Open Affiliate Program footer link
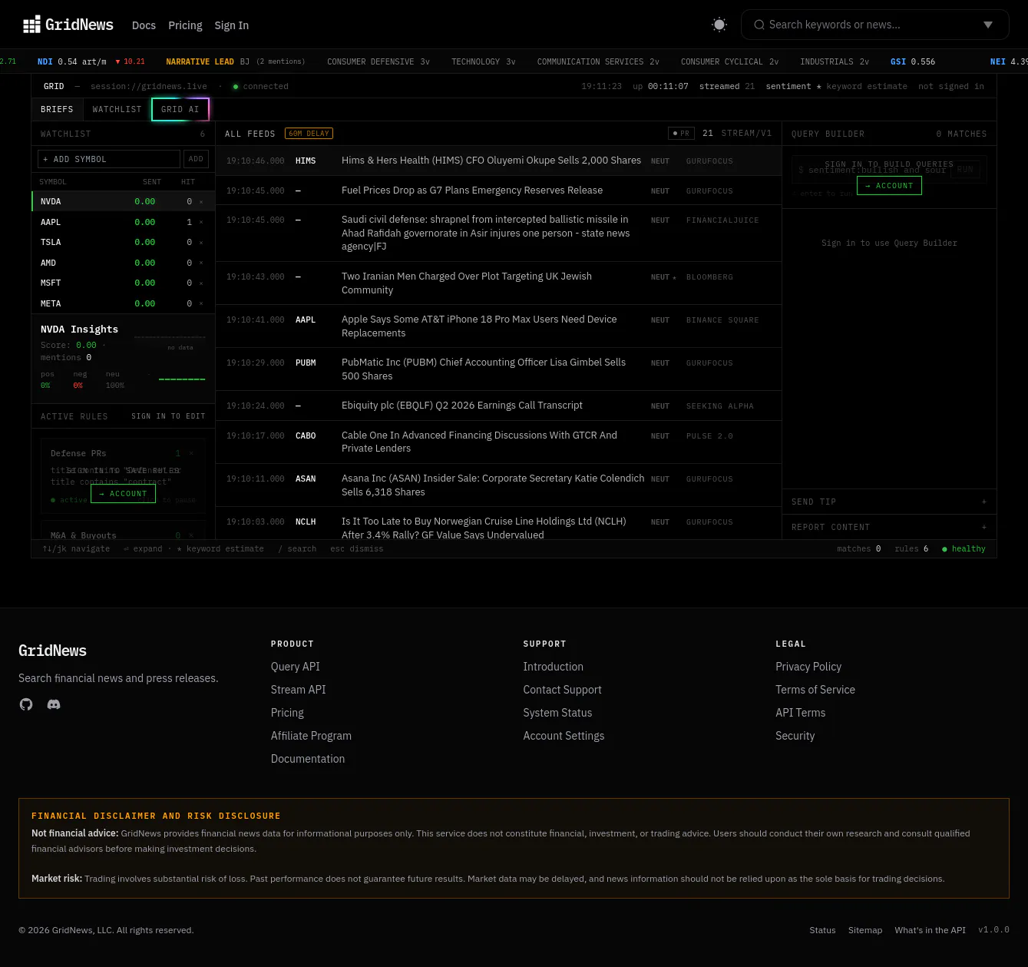Image resolution: width=1028 pixels, height=967 pixels. tap(311, 736)
